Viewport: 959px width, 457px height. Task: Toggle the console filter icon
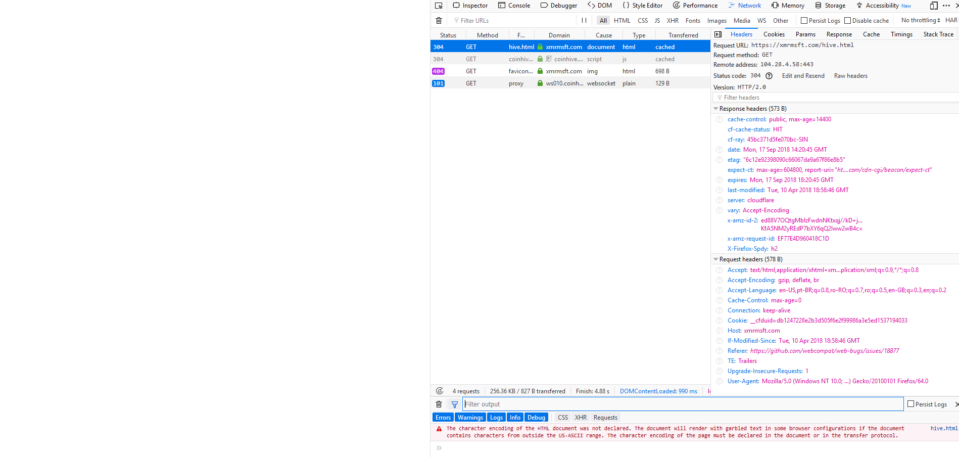455,404
